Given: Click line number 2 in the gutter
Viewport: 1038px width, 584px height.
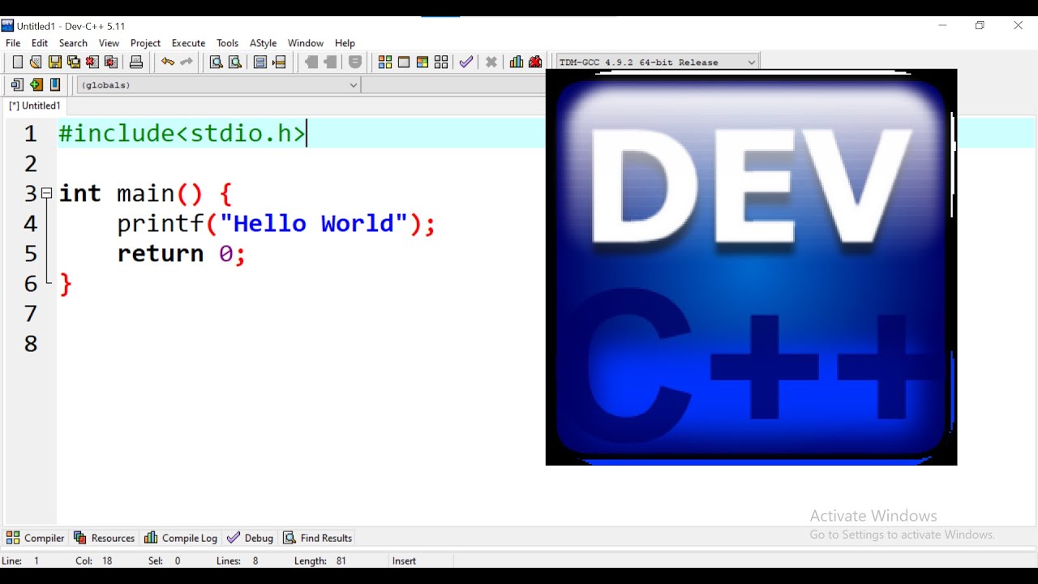Looking at the screenshot, I should (x=31, y=164).
